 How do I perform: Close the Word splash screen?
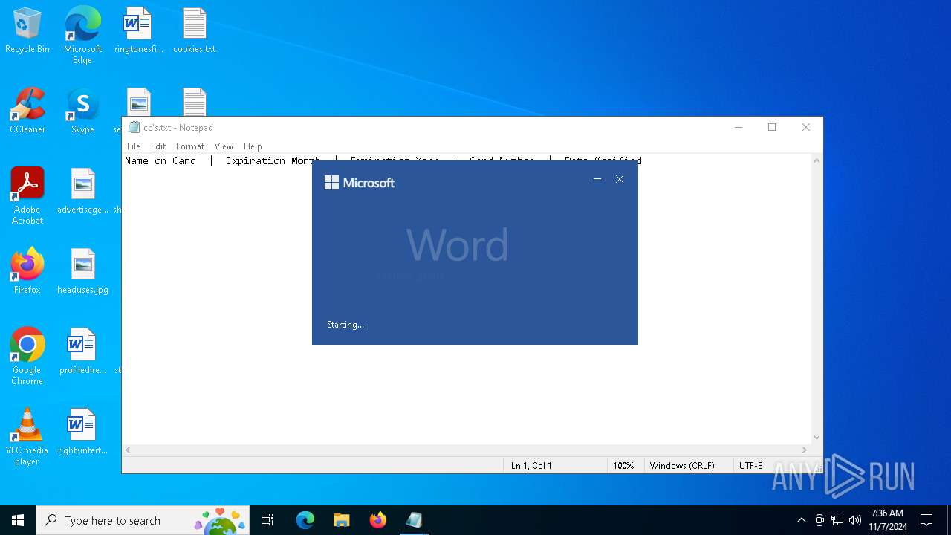pyautogui.click(x=620, y=179)
